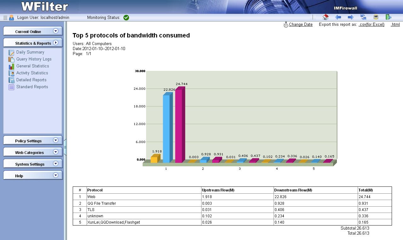Open Daily Summary in the sidebar
Viewport: 403px width, 240px height.
[30, 52]
